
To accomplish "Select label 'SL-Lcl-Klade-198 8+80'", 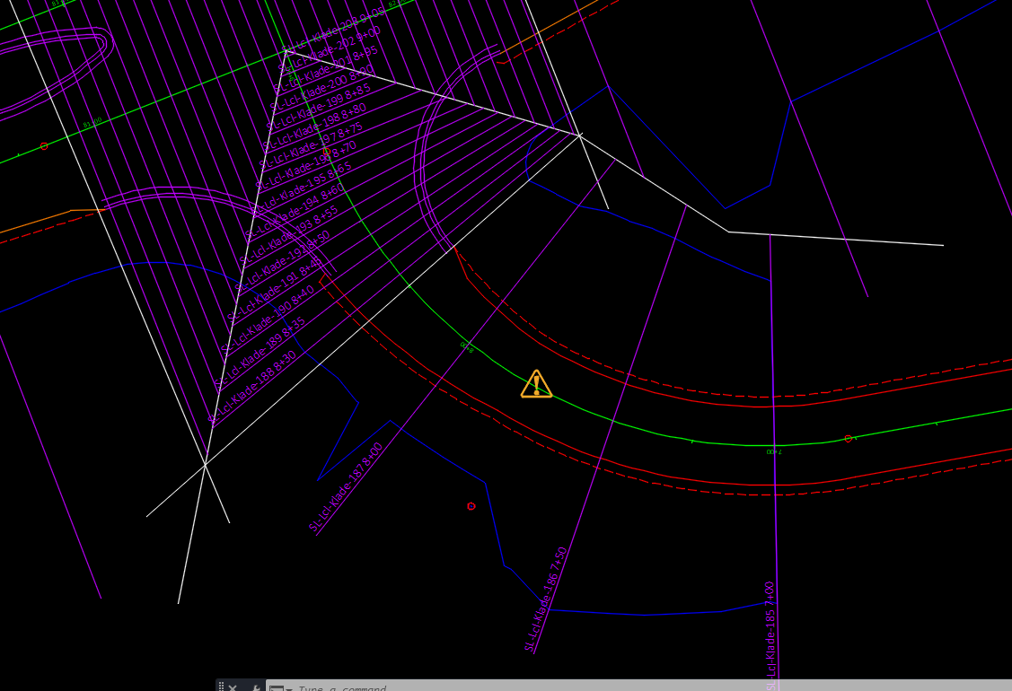I will 315,125.
